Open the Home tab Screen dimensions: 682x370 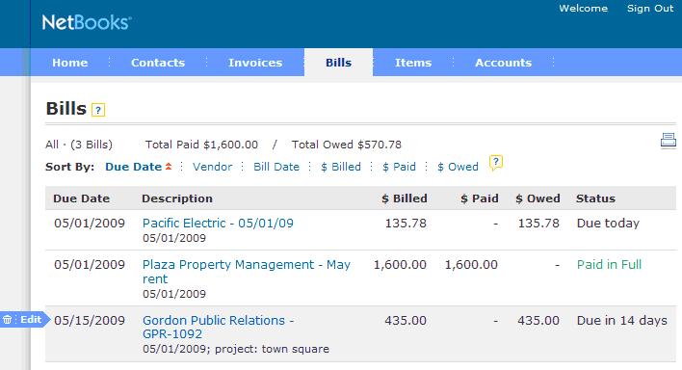[x=70, y=63]
